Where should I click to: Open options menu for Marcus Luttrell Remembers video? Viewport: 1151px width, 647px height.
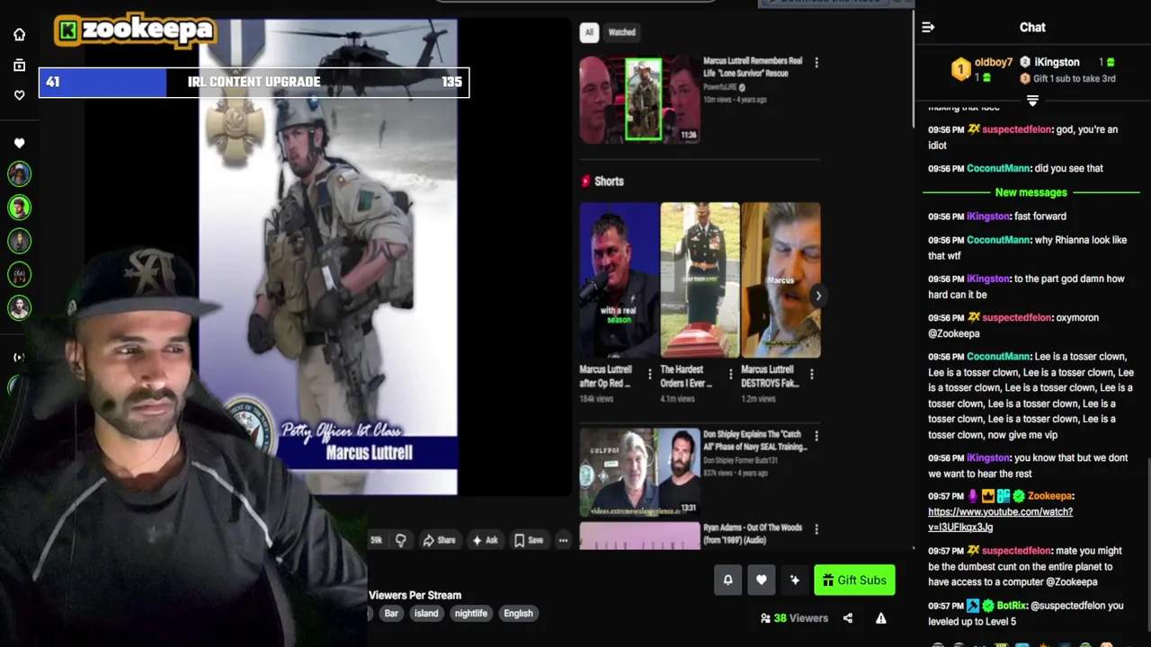click(x=816, y=63)
